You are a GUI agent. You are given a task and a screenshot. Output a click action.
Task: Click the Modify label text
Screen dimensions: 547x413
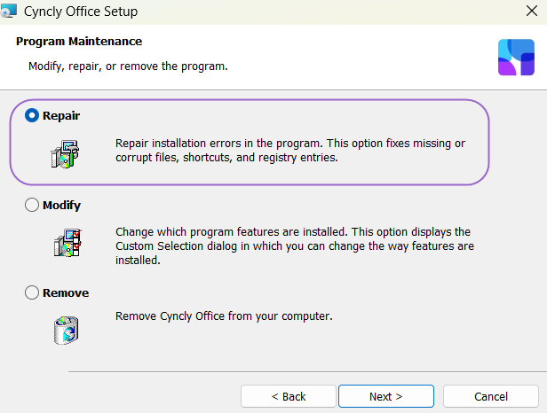[x=62, y=205]
